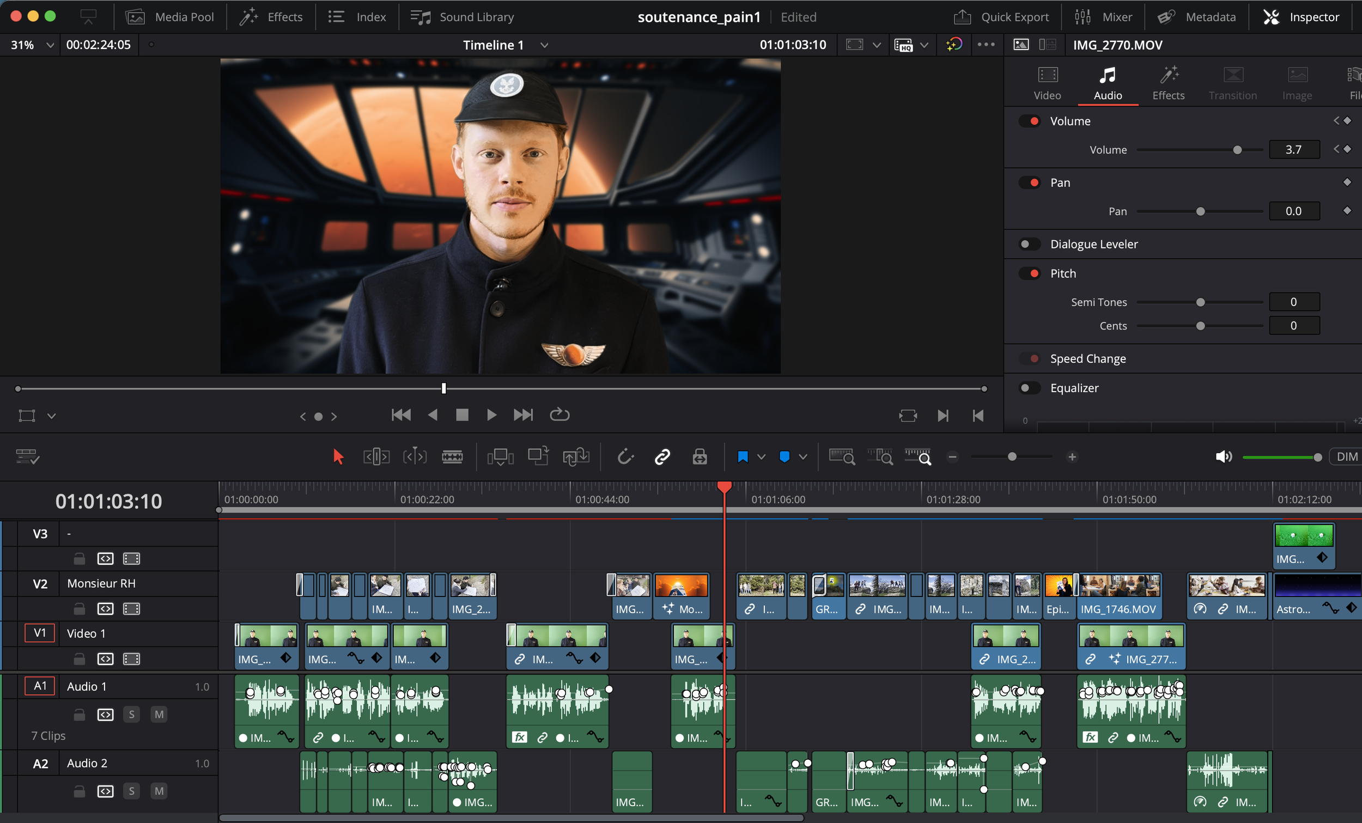1362x823 pixels.
Task: Open the viewer zoom 31% dropdown
Action: pyautogui.click(x=50, y=45)
